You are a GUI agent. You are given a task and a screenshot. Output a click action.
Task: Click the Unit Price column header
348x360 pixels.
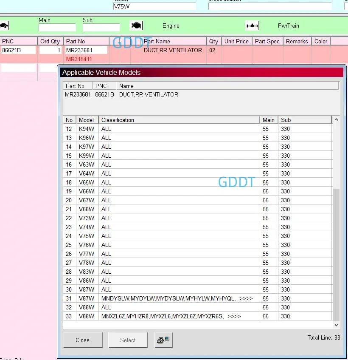[x=236, y=41]
